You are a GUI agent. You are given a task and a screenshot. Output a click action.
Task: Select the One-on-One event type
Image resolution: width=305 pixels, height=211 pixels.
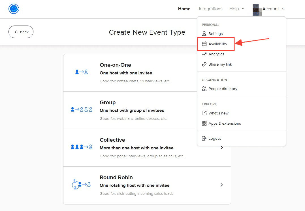(130, 73)
